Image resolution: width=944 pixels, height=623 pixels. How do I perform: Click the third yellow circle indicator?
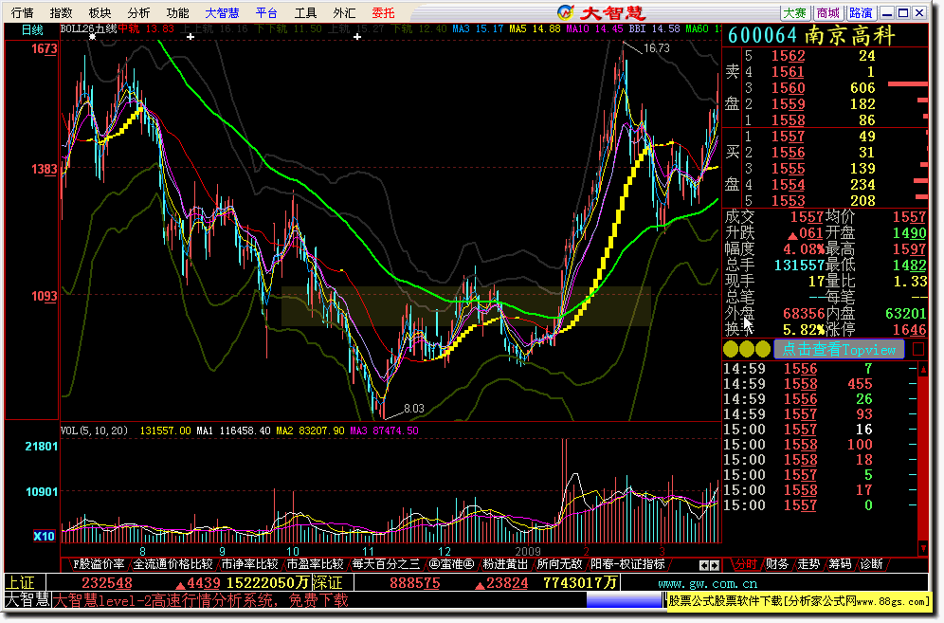click(763, 349)
